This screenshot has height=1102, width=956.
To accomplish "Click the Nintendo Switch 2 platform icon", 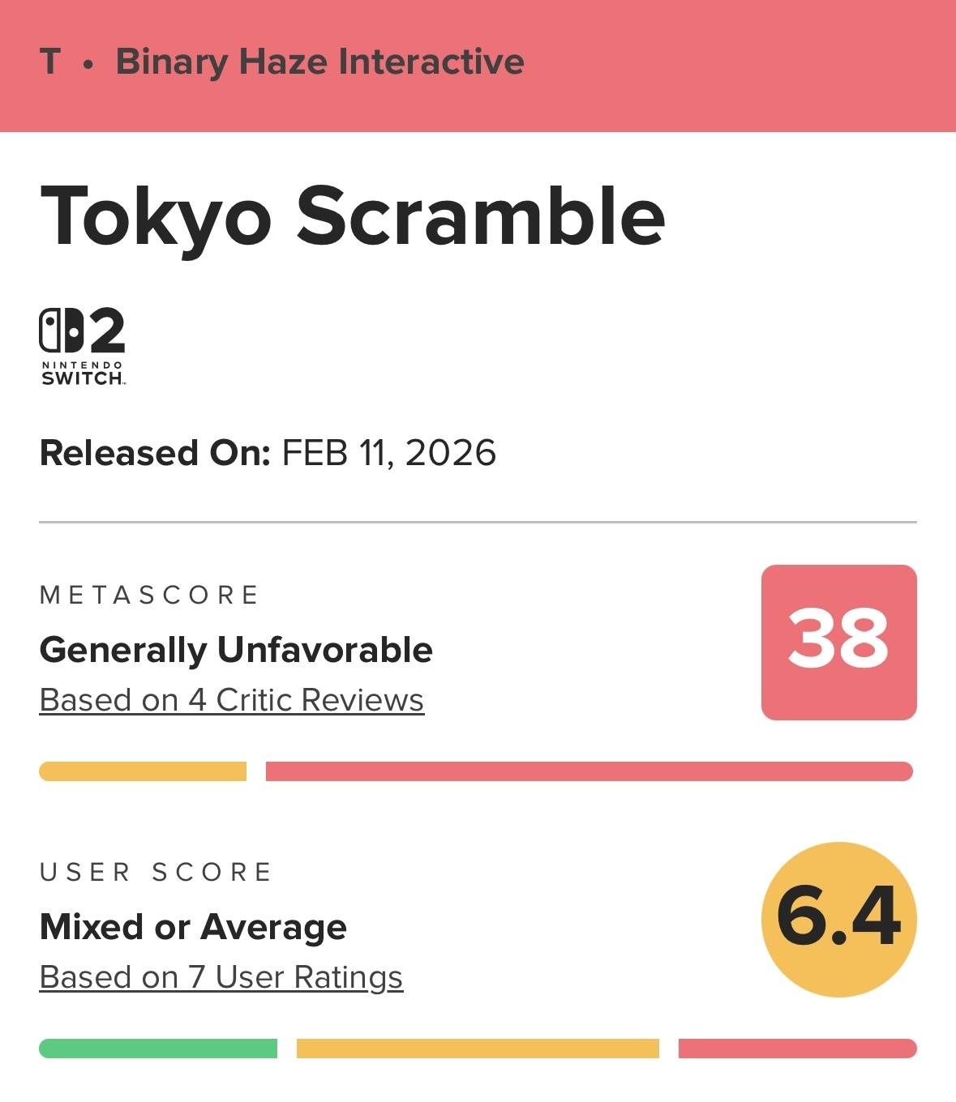I will pos(83,346).
